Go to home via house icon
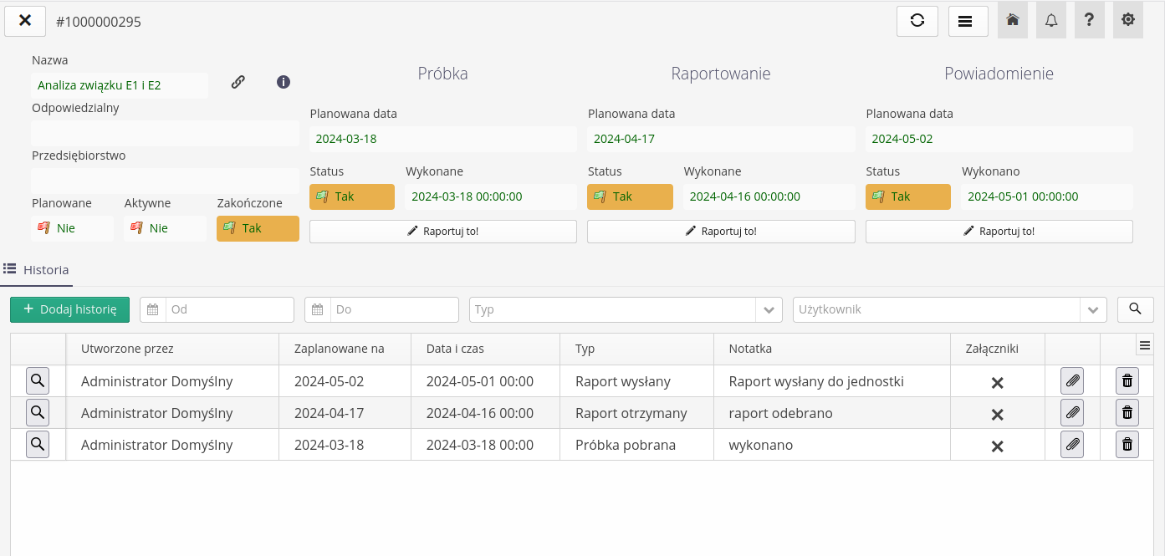 pyautogui.click(x=1013, y=21)
